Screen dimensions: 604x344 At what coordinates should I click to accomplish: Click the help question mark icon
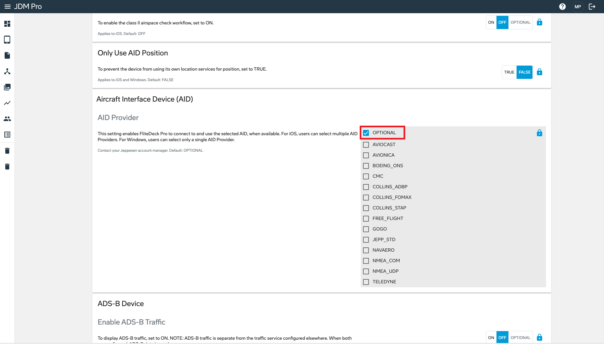[562, 7]
